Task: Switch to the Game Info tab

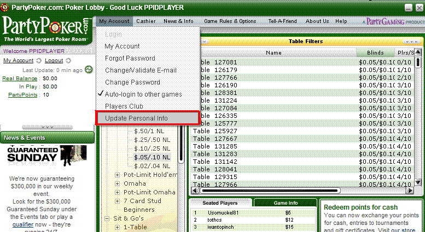Action: [x=286, y=203]
